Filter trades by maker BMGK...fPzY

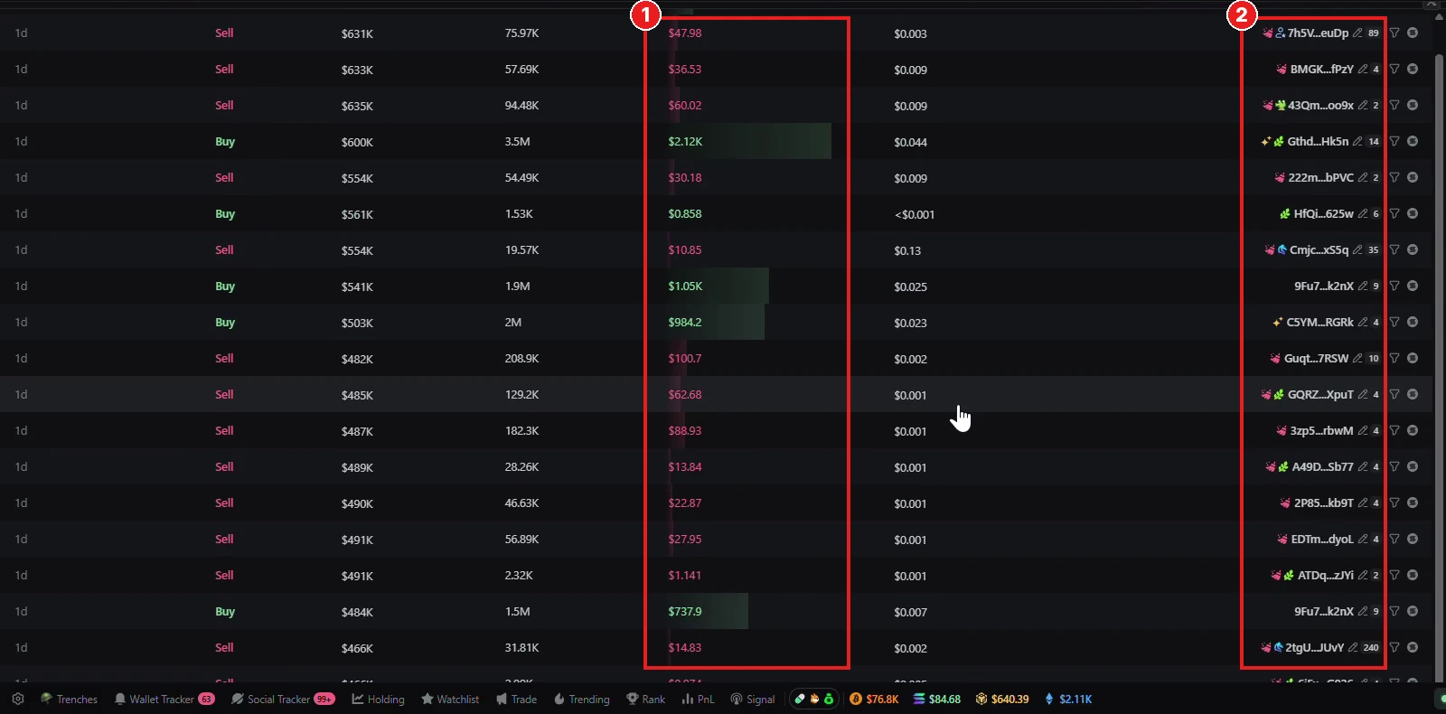(x=1394, y=69)
